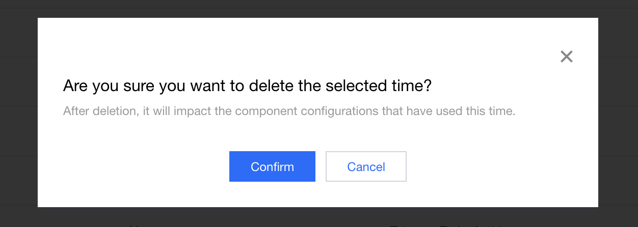The height and width of the screenshot is (227, 638).
Task: Click the dark overlay above the dialog
Action: click(x=318, y=8)
